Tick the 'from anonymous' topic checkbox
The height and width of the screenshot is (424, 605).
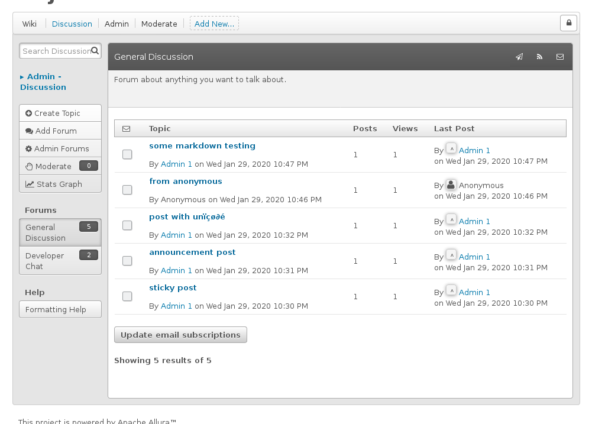pos(127,190)
